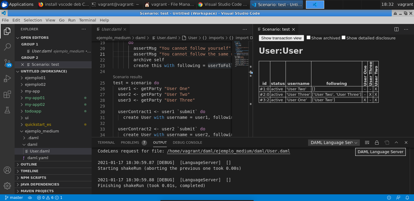Split the Scenario editor to the right

[x=396, y=29]
